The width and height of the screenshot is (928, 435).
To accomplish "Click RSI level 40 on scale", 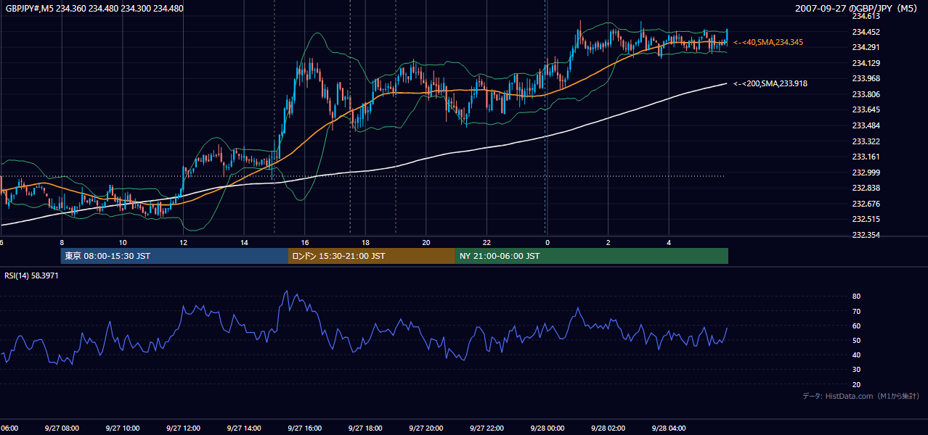I will pyautogui.click(x=856, y=355).
